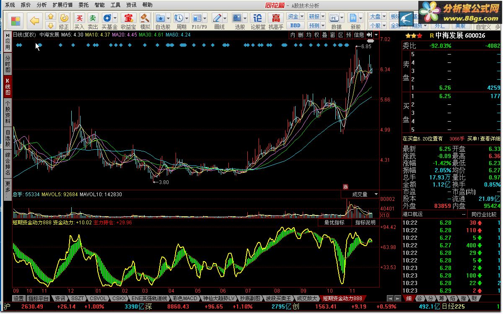Select the 画线 pencil drawing tool
The width and height of the screenshot is (503, 314).
click(217, 18)
